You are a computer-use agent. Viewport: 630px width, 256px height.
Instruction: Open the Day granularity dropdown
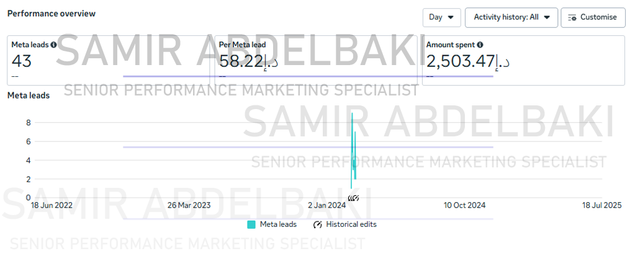click(x=441, y=17)
